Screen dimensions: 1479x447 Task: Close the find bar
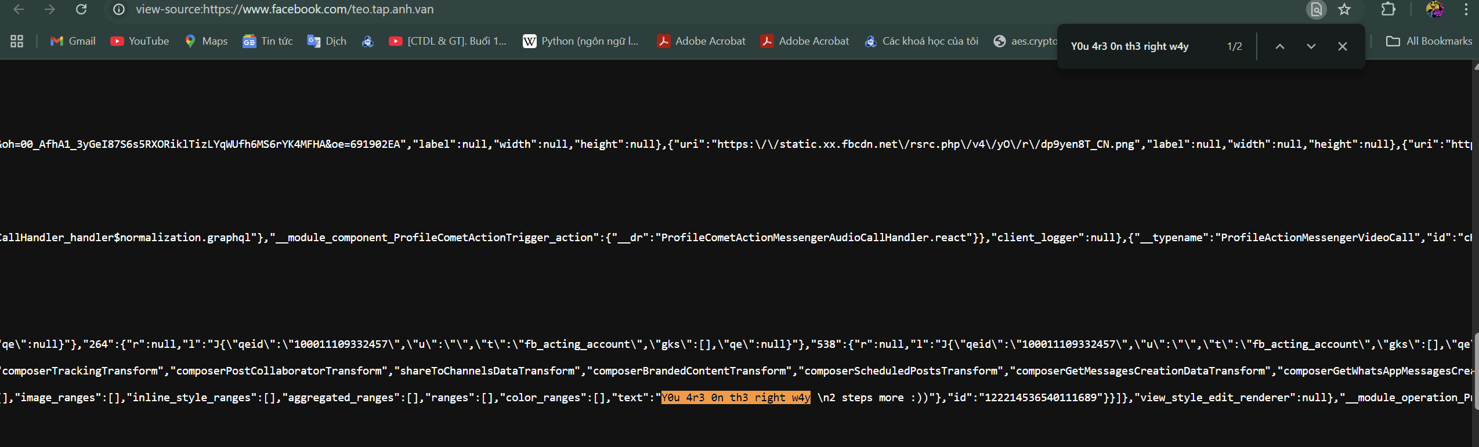tap(1342, 46)
